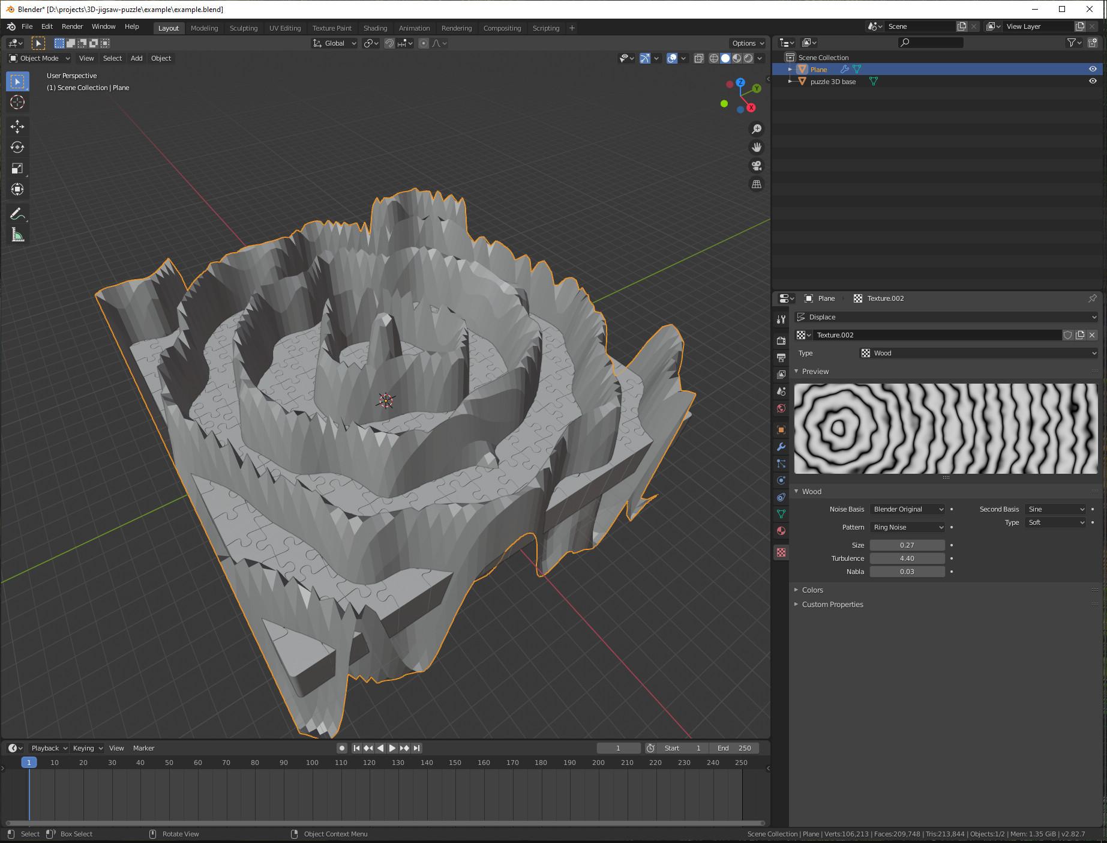Open the Noise Basis dropdown
The width and height of the screenshot is (1107, 843).
click(907, 509)
